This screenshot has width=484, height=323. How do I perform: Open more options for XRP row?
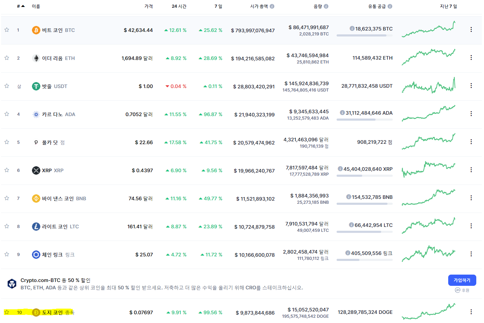[x=471, y=170]
